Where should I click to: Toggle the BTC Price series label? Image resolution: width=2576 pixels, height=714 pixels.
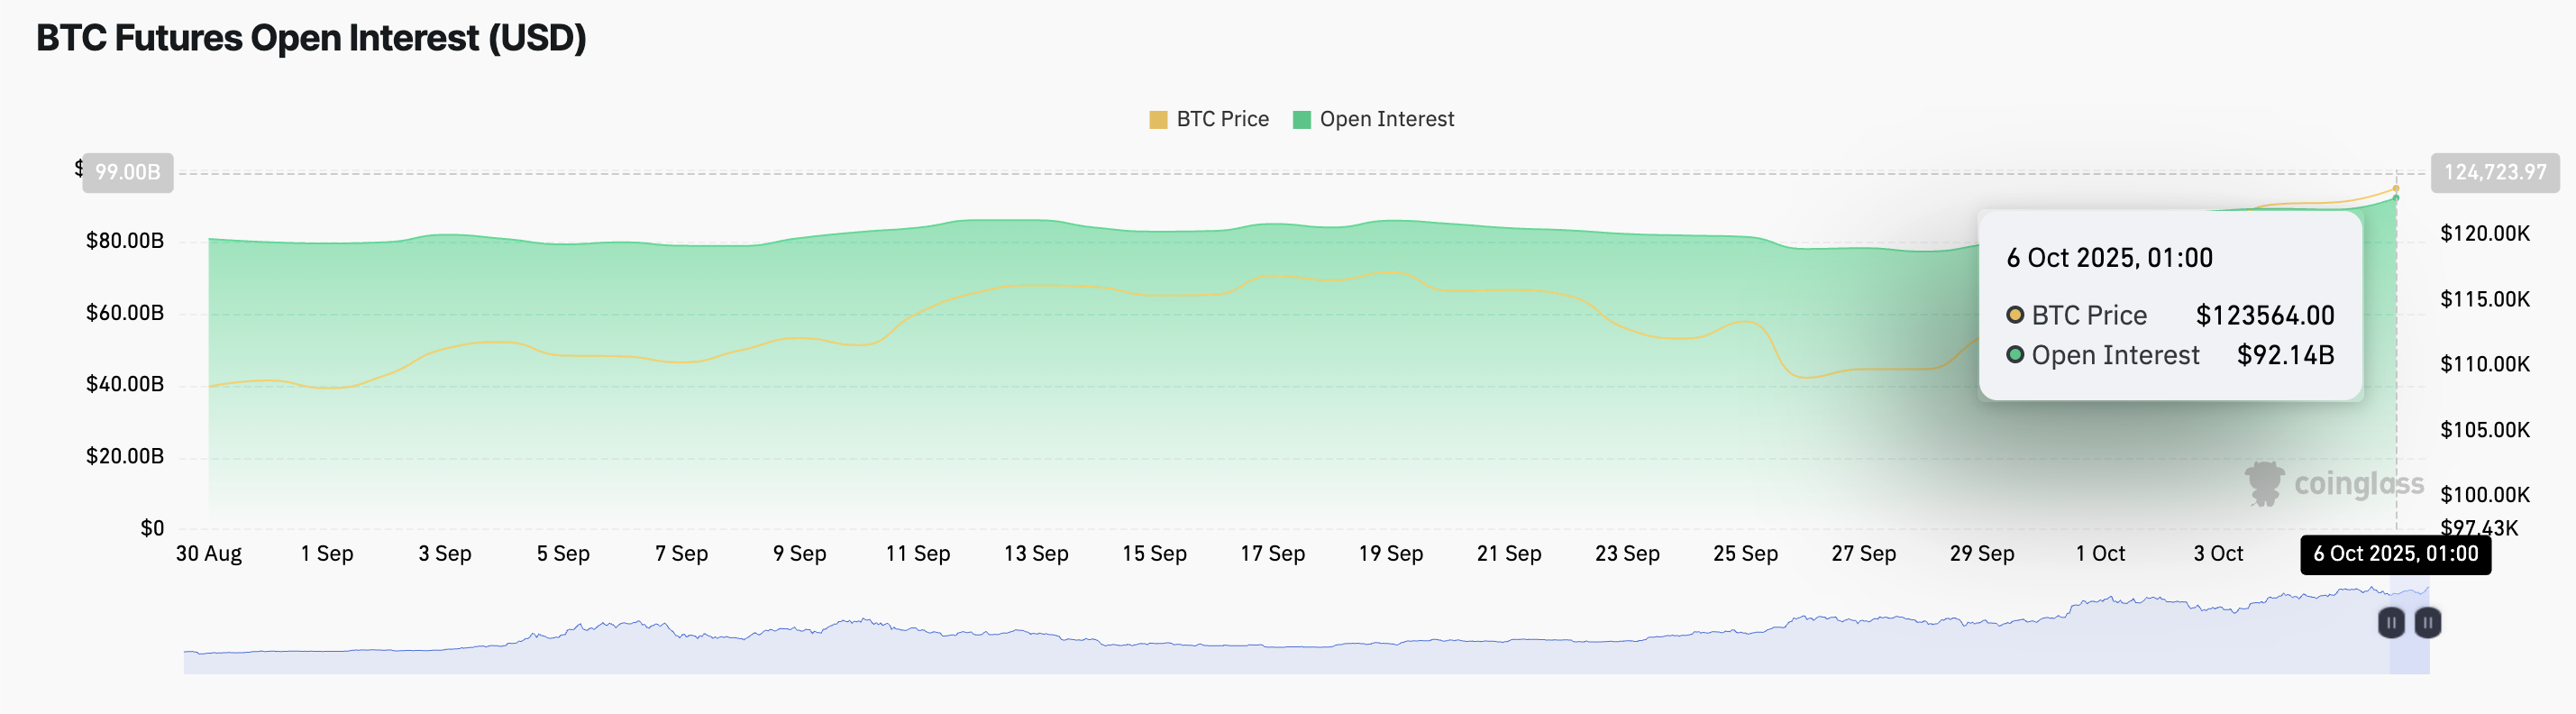pyautogui.click(x=1222, y=119)
